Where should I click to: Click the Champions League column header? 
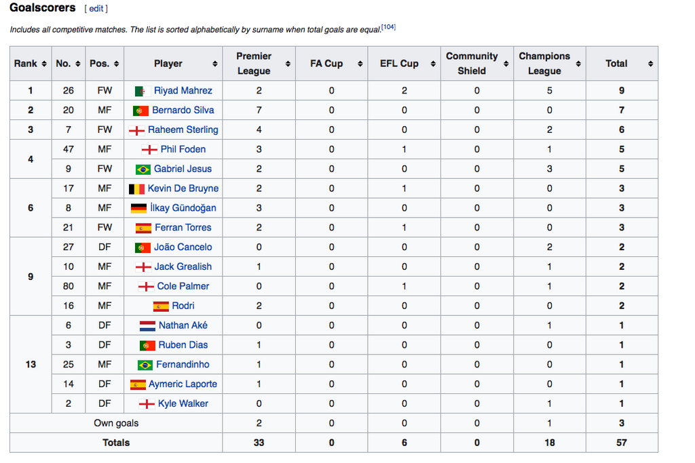550,63
